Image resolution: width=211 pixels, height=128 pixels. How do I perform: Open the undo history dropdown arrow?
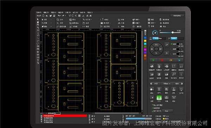[x=61, y=16]
